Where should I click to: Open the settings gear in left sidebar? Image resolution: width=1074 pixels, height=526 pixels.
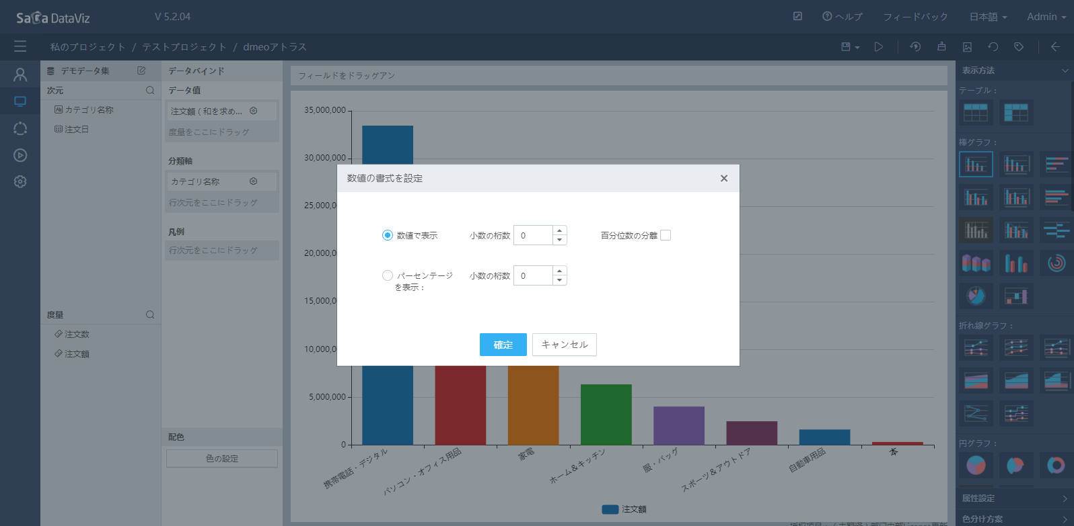[20, 181]
